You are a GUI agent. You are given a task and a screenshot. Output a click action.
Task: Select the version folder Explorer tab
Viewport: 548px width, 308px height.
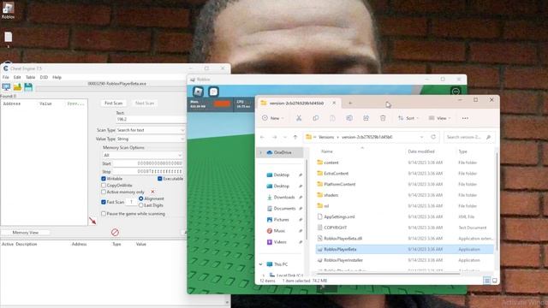(x=299, y=103)
